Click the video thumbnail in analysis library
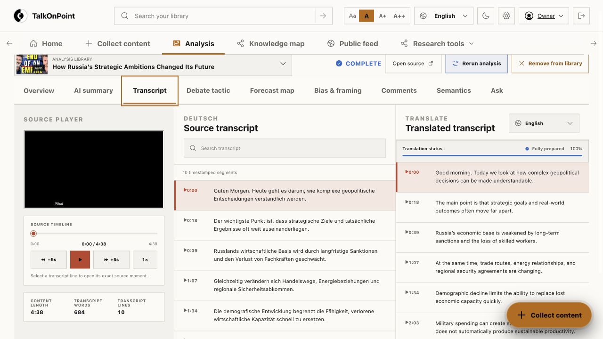 [x=32, y=64]
